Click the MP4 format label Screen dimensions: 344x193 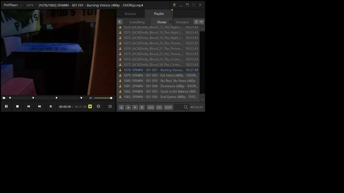tap(30, 5)
